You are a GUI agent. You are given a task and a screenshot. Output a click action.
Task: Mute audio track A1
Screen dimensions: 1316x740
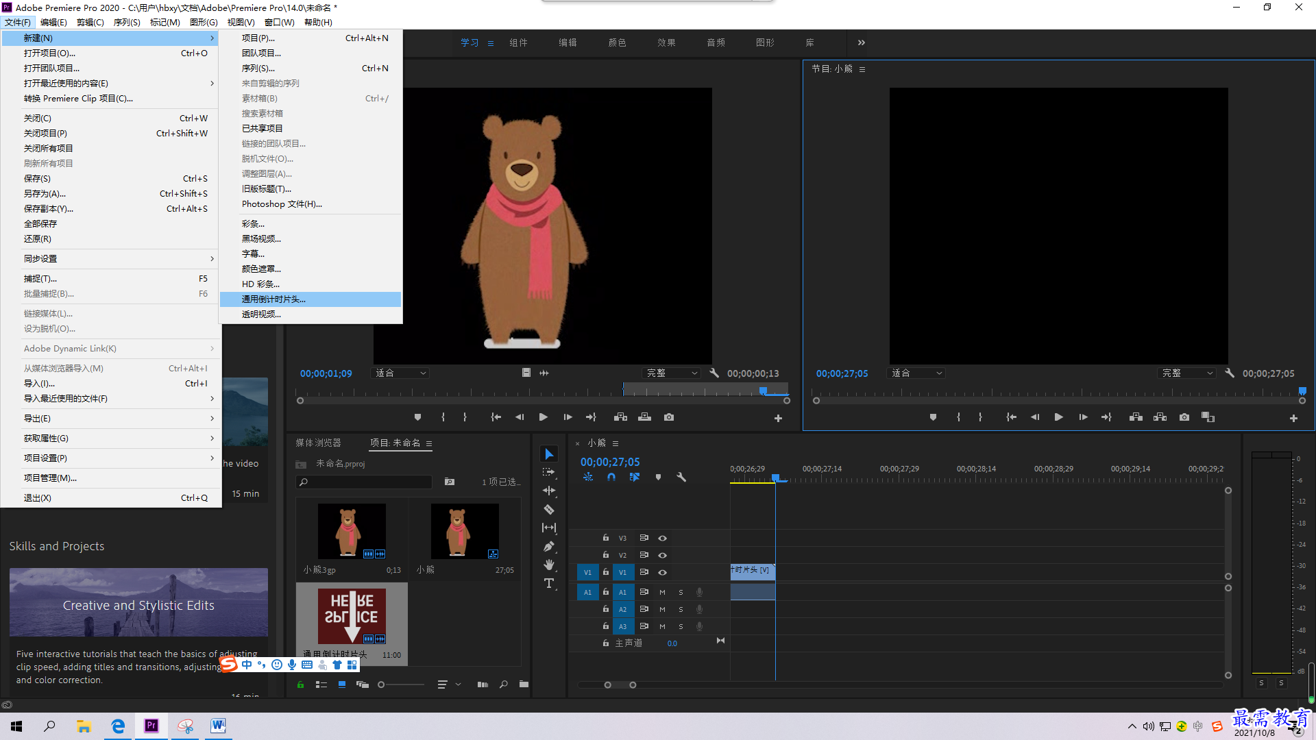[x=662, y=592]
